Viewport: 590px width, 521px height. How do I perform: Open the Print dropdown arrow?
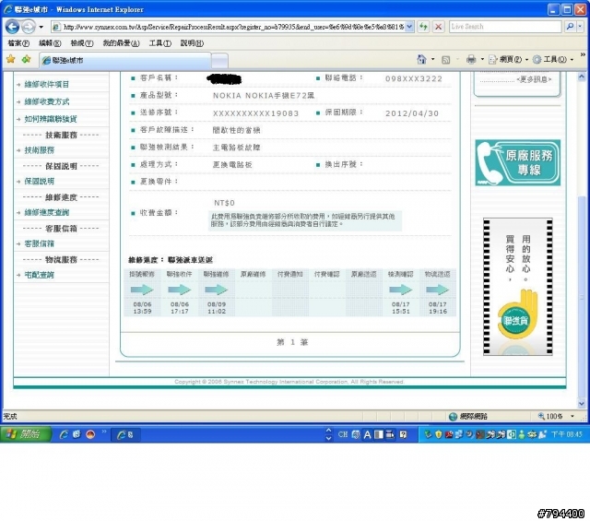482,60
